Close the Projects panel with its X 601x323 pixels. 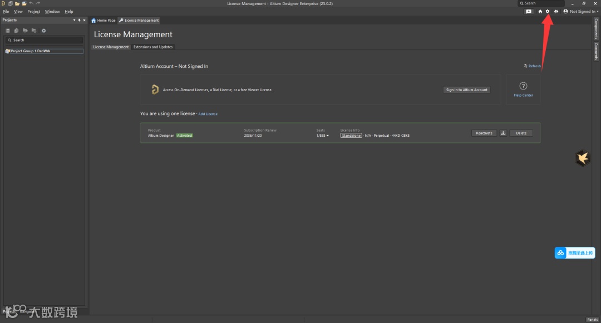coord(85,20)
